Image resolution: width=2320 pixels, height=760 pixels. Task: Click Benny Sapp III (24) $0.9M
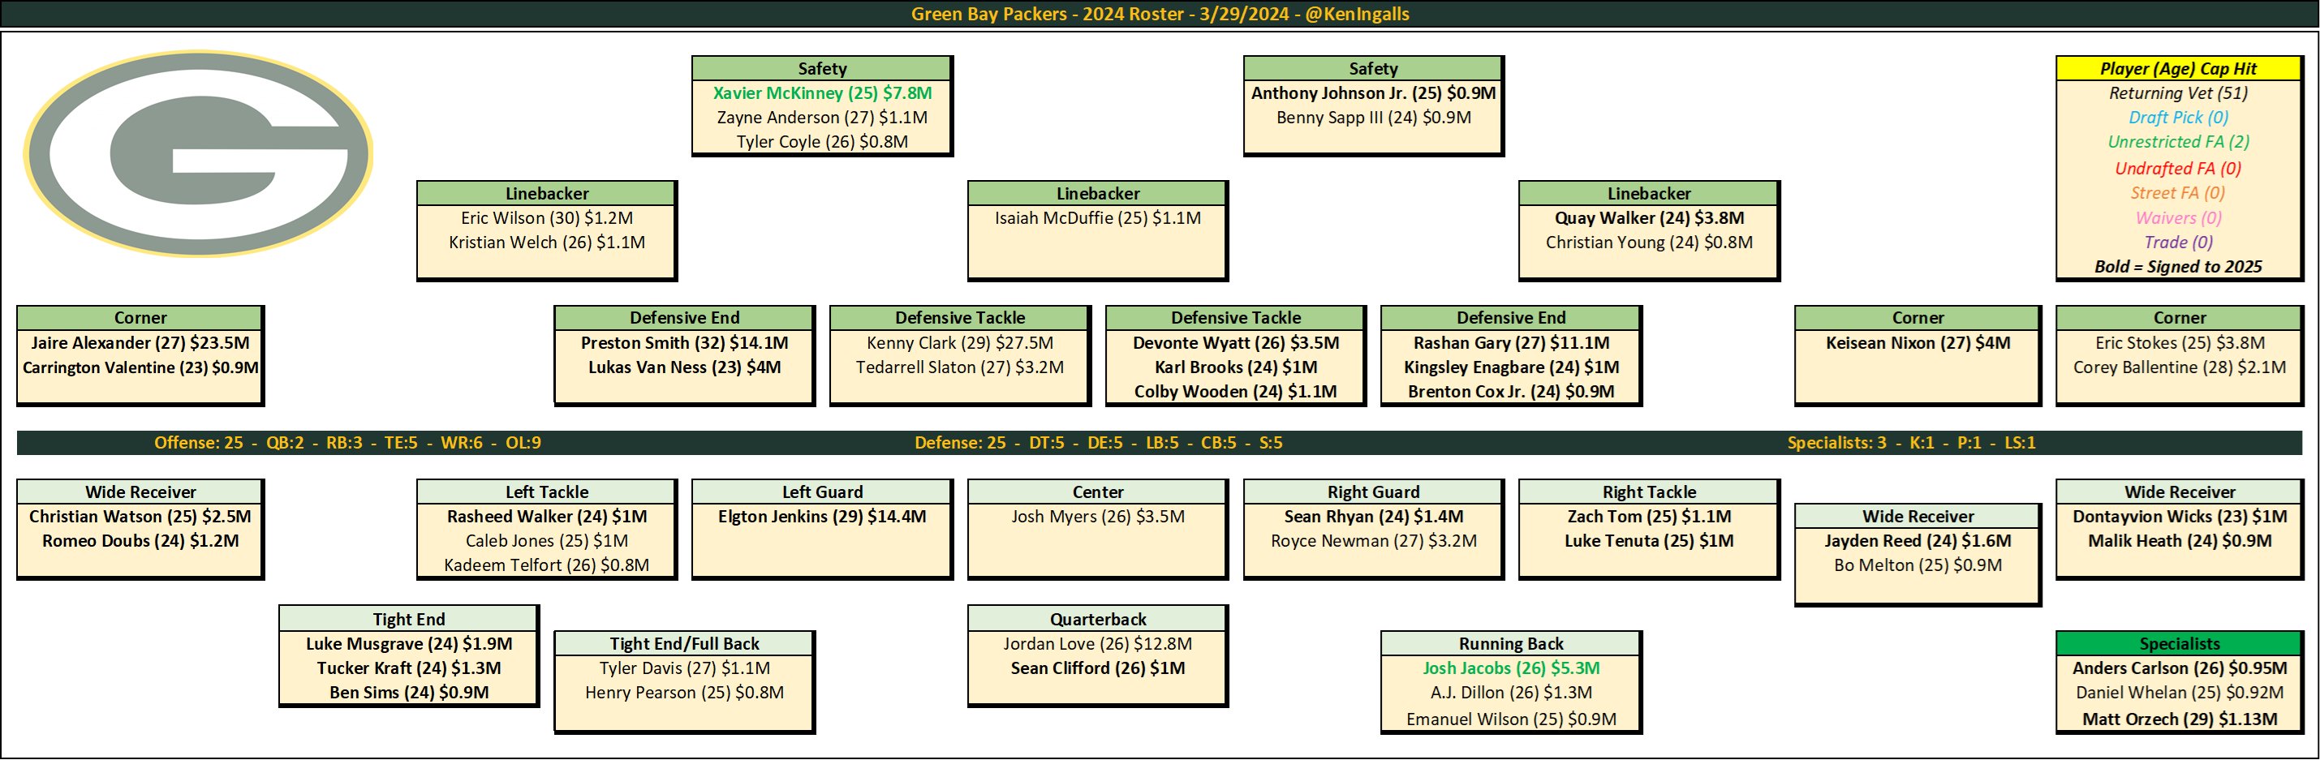coord(1374,117)
